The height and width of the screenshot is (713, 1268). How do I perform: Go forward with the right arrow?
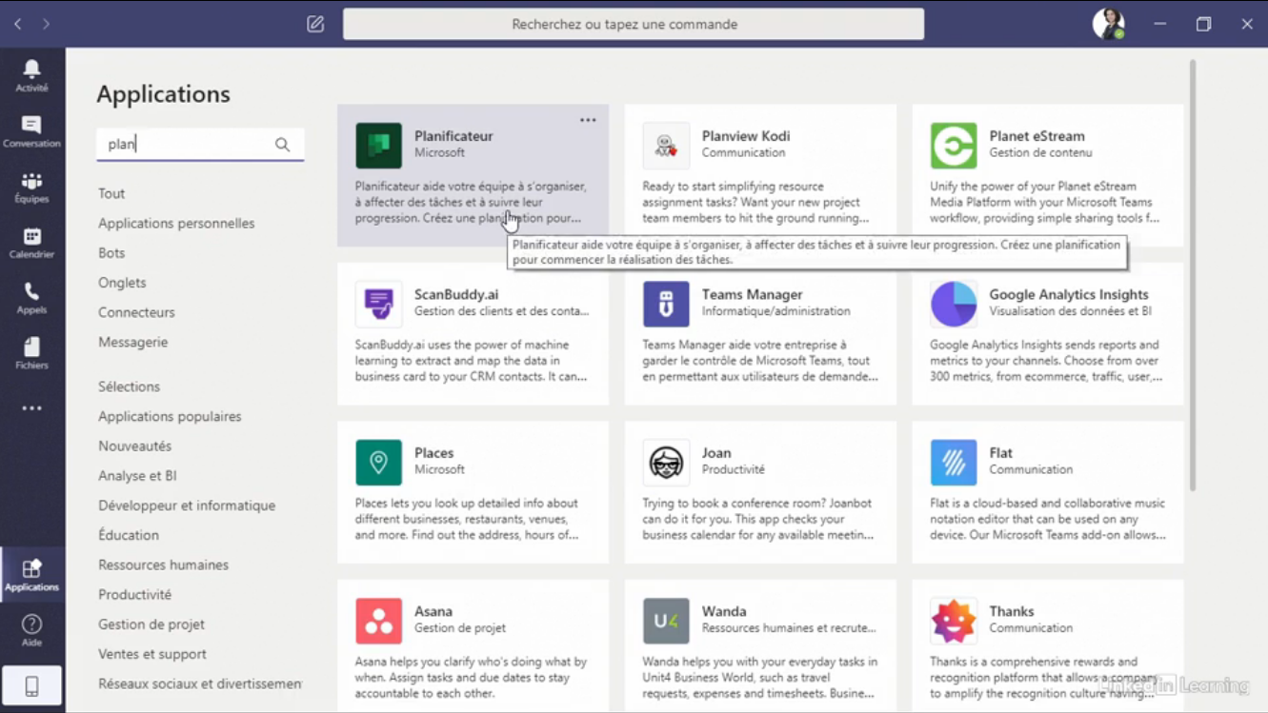[x=46, y=24]
